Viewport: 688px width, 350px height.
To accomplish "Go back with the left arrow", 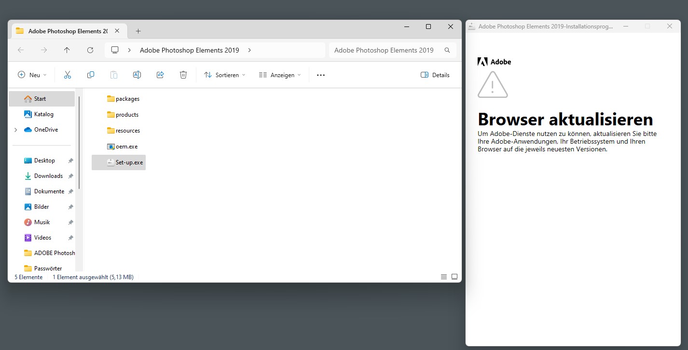I will (21, 50).
